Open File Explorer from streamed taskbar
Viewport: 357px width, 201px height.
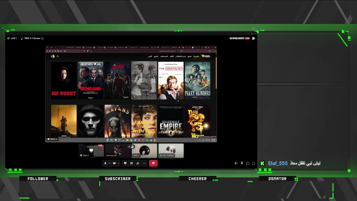coord(127,140)
